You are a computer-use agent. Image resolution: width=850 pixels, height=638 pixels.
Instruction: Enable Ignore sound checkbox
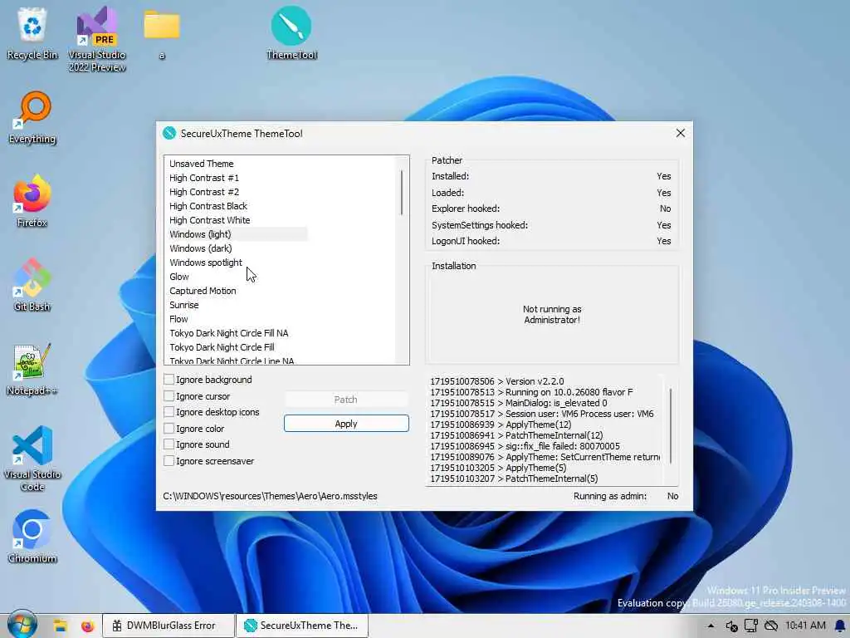pyautogui.click(x=169, y=444)
